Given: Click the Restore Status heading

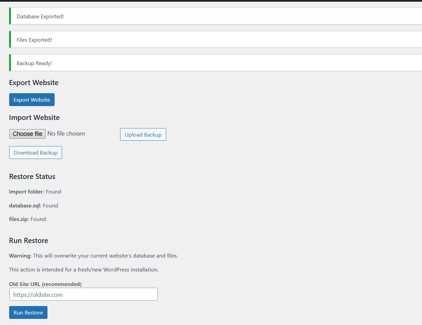Looking at the screenshot, I should coord(32,177).
